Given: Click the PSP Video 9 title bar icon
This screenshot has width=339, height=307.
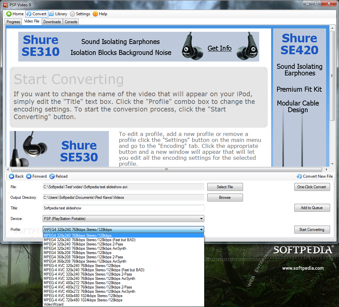Looking at the screenshot, I should click(5, 5).
